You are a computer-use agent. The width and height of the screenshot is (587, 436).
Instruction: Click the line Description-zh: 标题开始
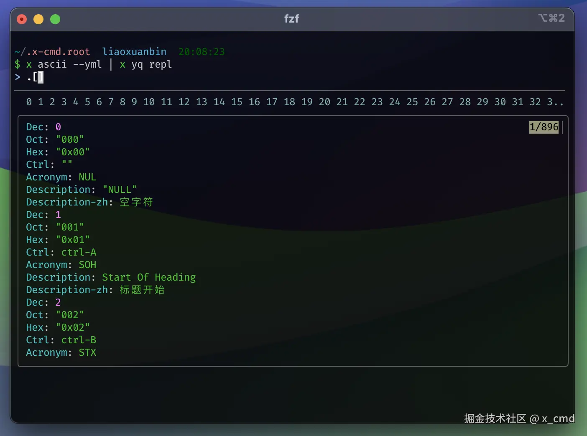click(95, 290)
